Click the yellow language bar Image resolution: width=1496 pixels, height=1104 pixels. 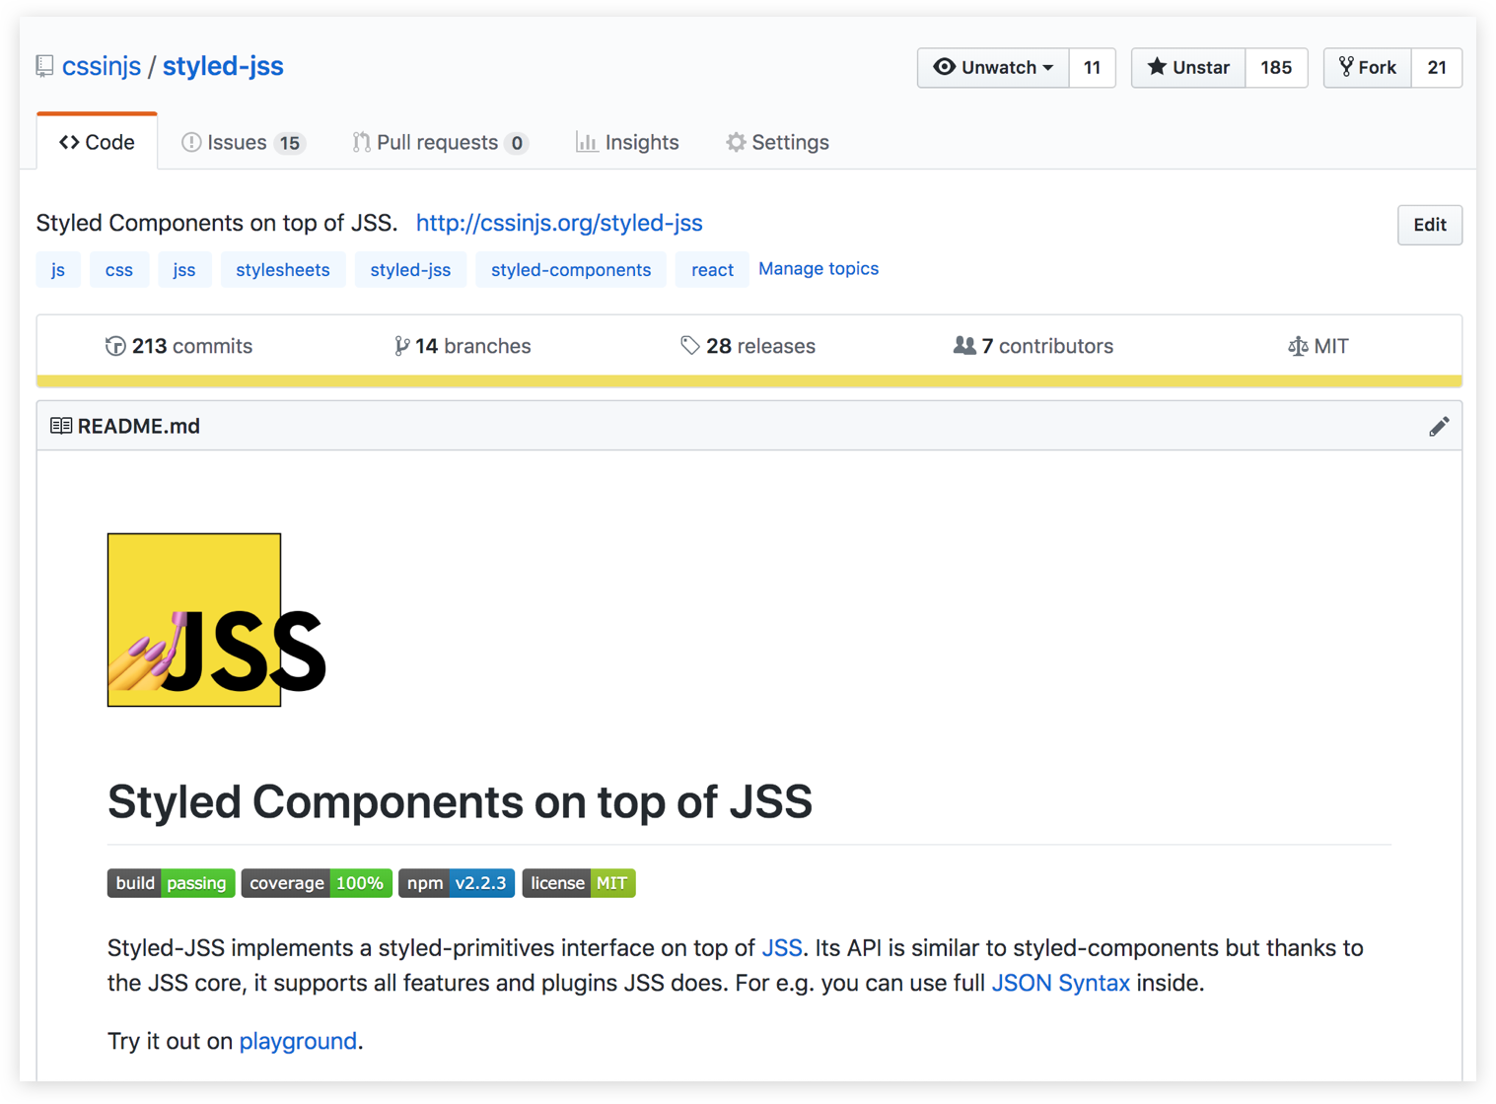click(x=749, y=380)
